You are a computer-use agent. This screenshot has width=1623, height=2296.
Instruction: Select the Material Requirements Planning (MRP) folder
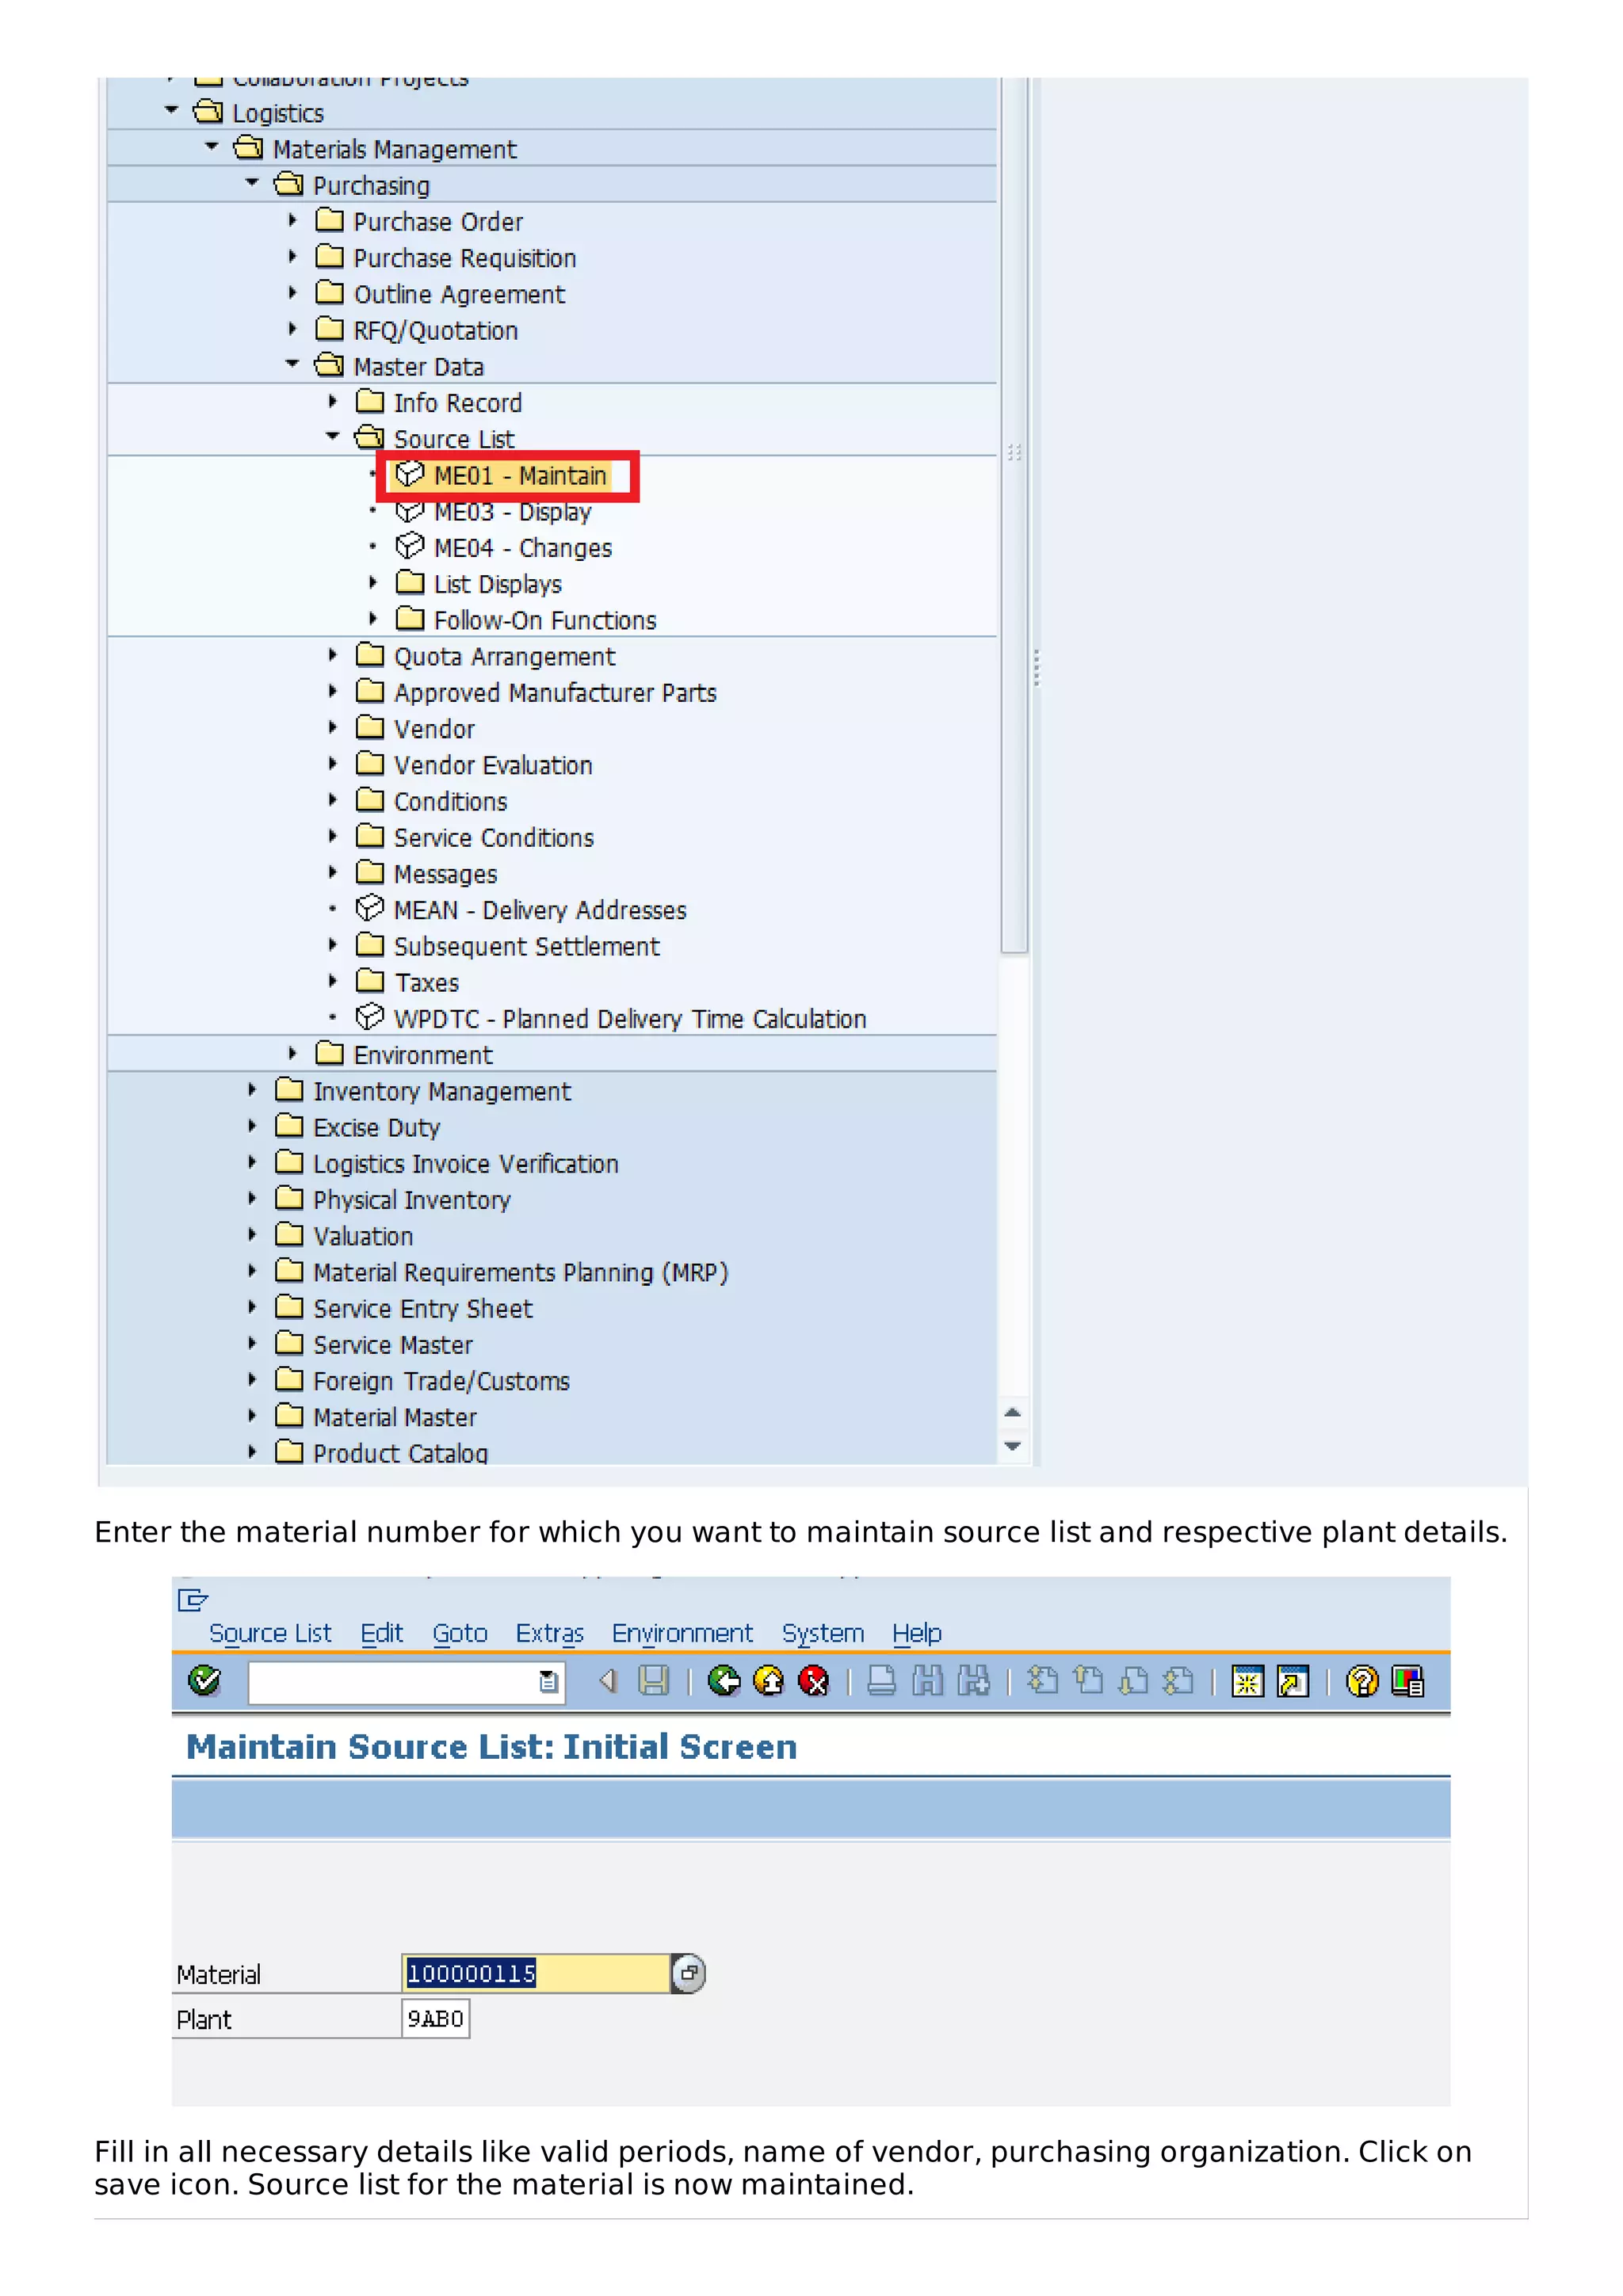click(x=521, y=1272)
